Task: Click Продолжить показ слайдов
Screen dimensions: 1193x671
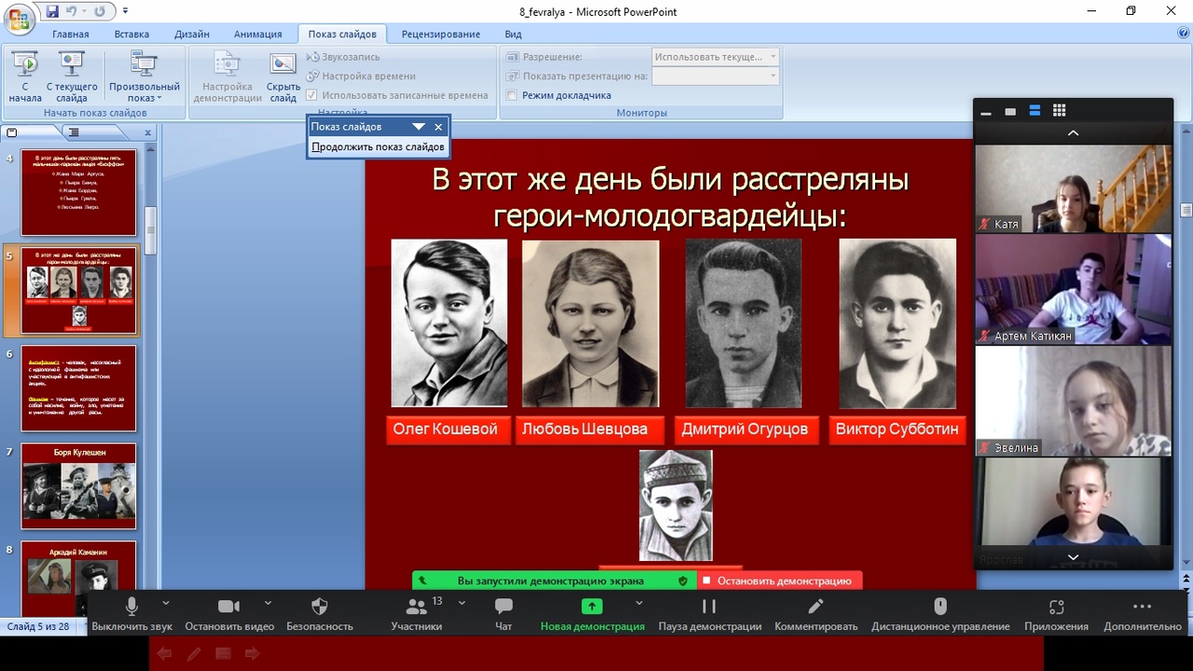Action: tap(377, 147)
